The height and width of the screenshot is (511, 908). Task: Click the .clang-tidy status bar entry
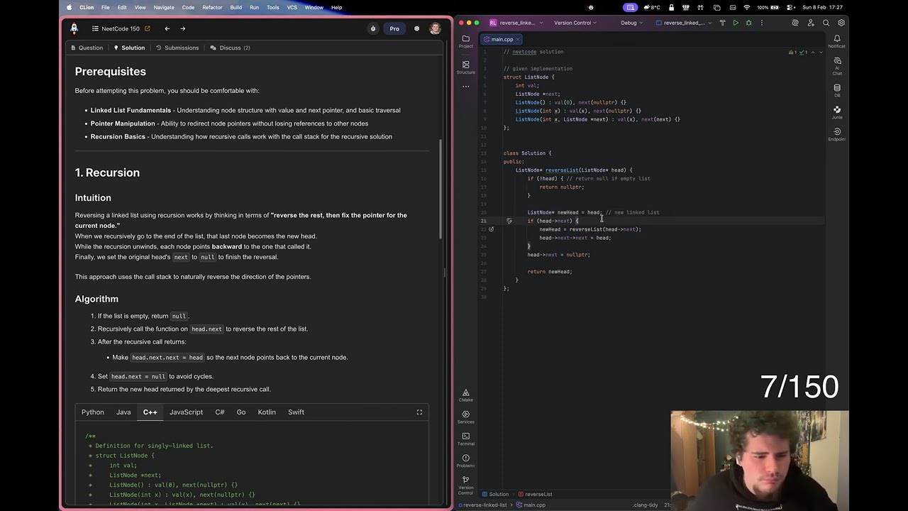(644, 505)
